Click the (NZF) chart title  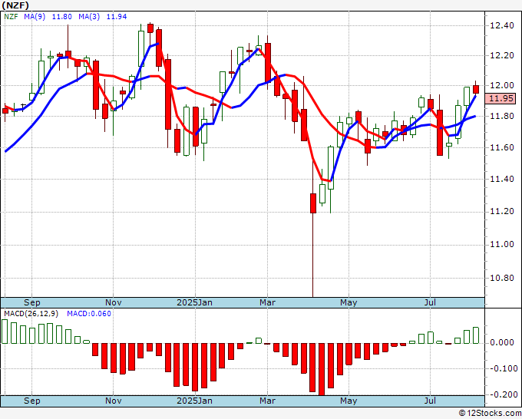pos(15,5)
